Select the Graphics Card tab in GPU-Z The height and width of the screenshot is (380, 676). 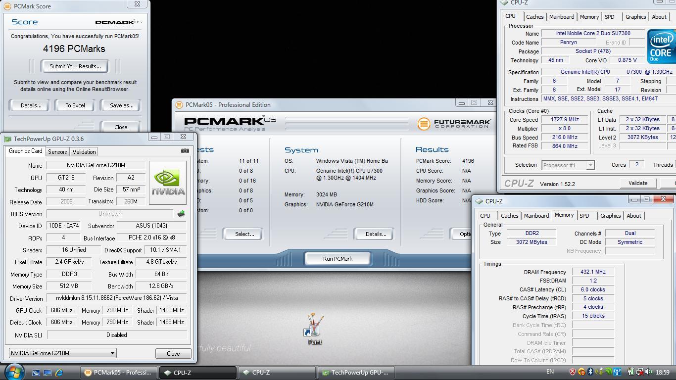pyautogui.click(x=25, y=151)
